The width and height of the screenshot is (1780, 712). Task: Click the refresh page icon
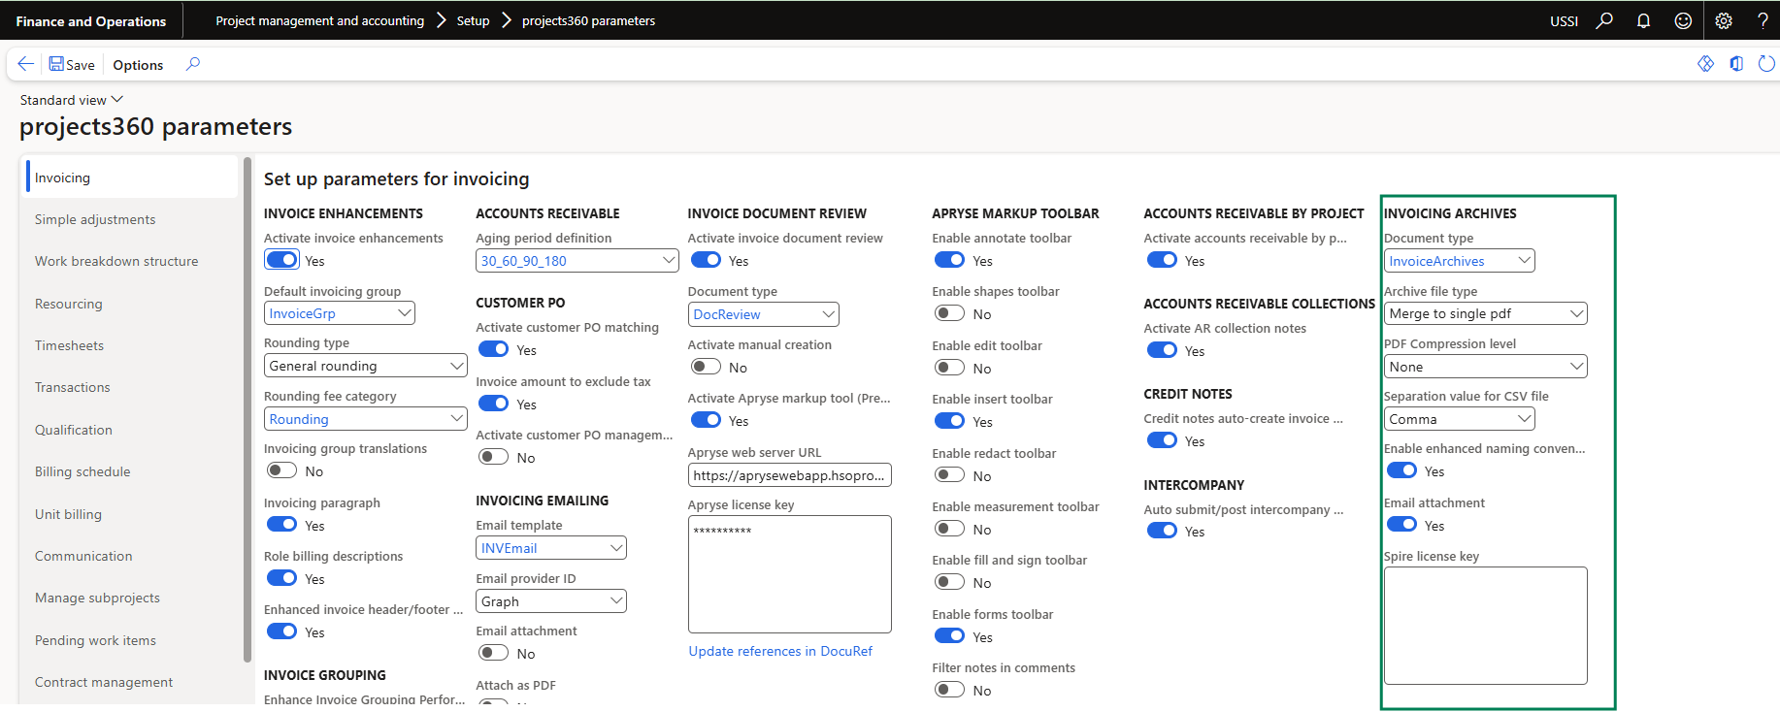pos(1766,64)
